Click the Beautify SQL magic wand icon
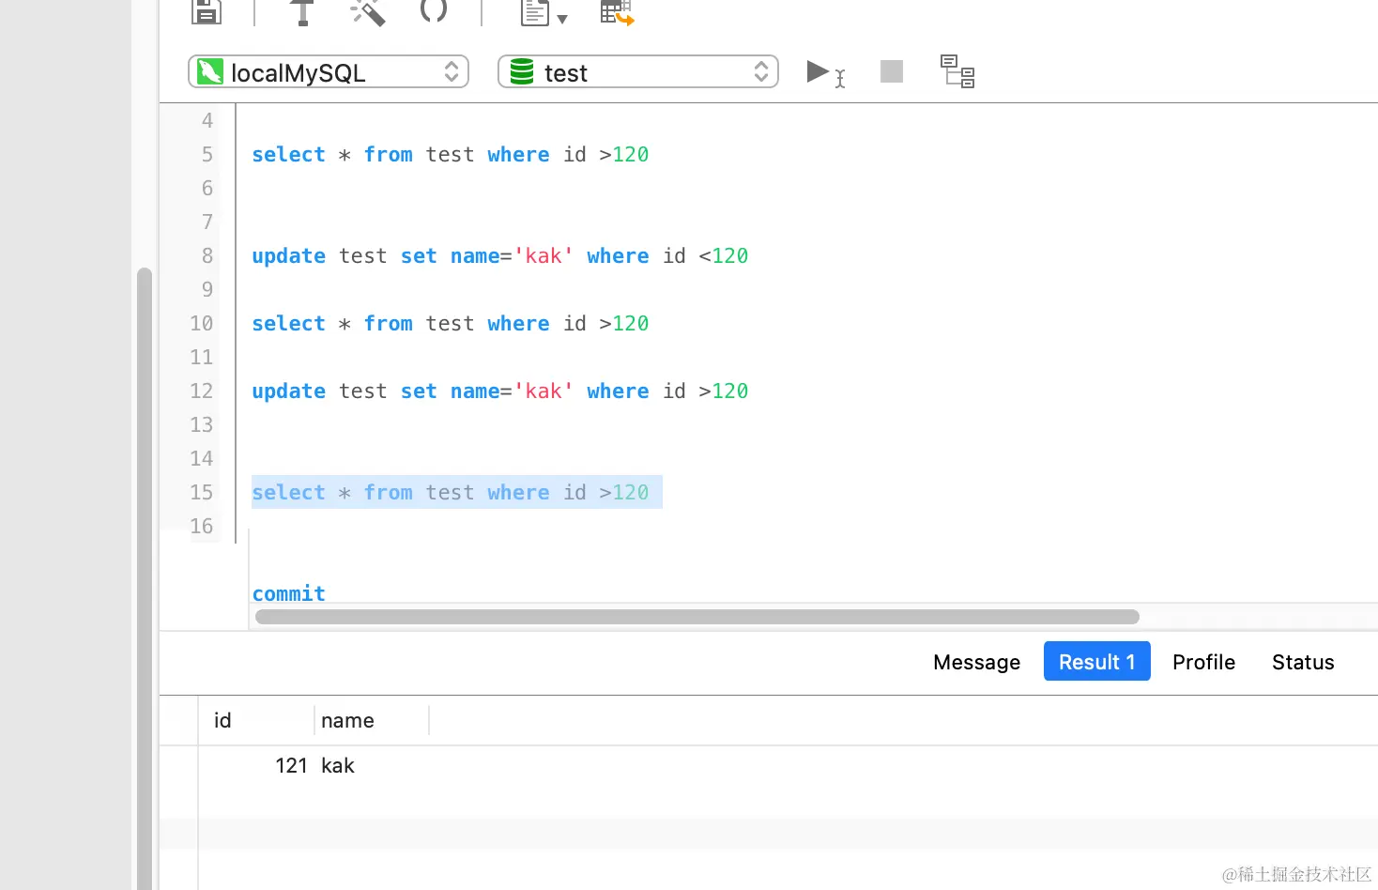The image size is (1378, 890). pyautogui.click(x=367, y=12)
